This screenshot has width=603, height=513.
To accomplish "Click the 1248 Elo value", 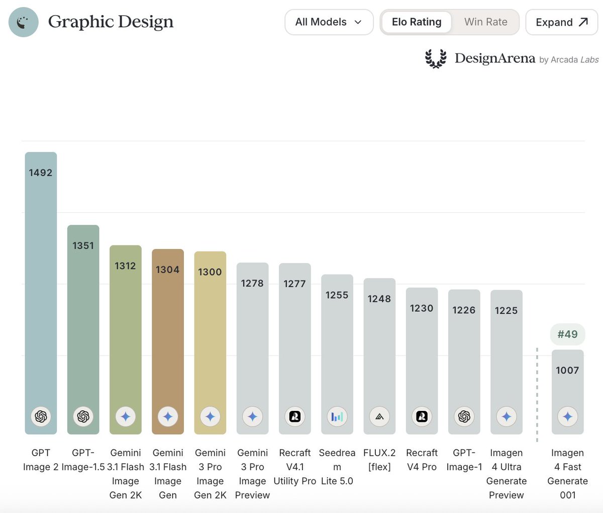I will coord(379,299).
